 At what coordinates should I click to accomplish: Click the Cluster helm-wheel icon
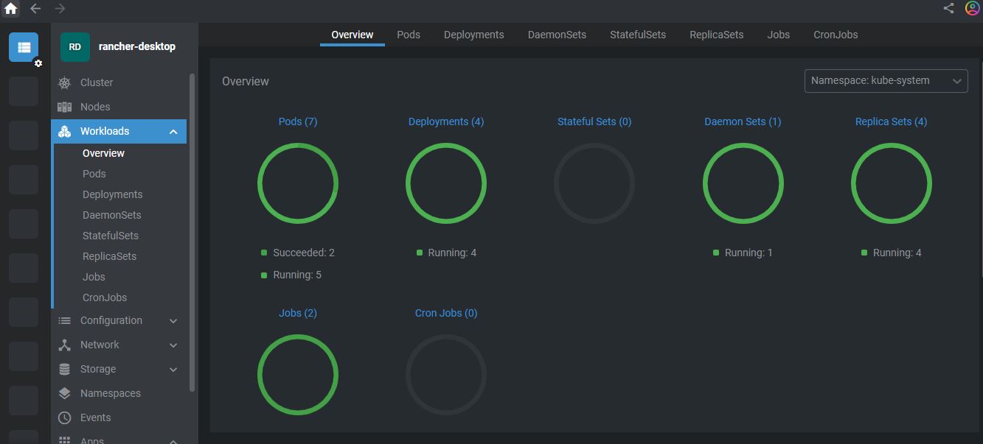pos(65,82)
